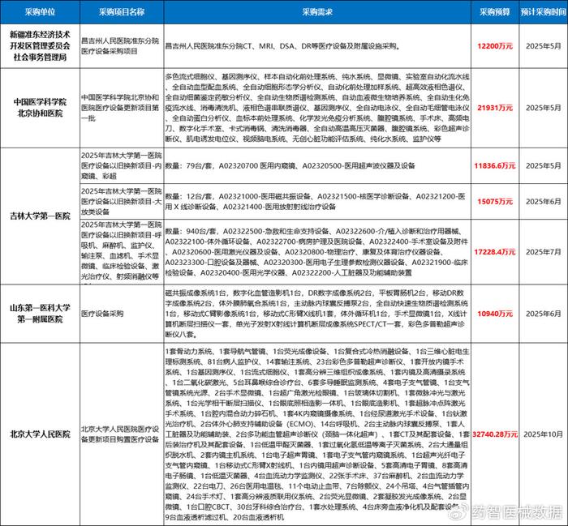Click the 2025年10月 date cell
The image size is (568, 526).
544,434
